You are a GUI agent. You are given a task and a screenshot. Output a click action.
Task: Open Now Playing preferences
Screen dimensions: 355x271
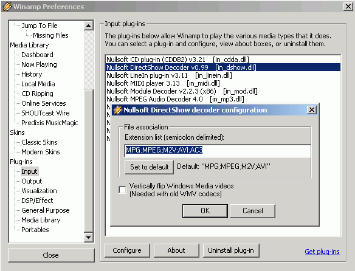pyautogui.click(x=39, y=64)
